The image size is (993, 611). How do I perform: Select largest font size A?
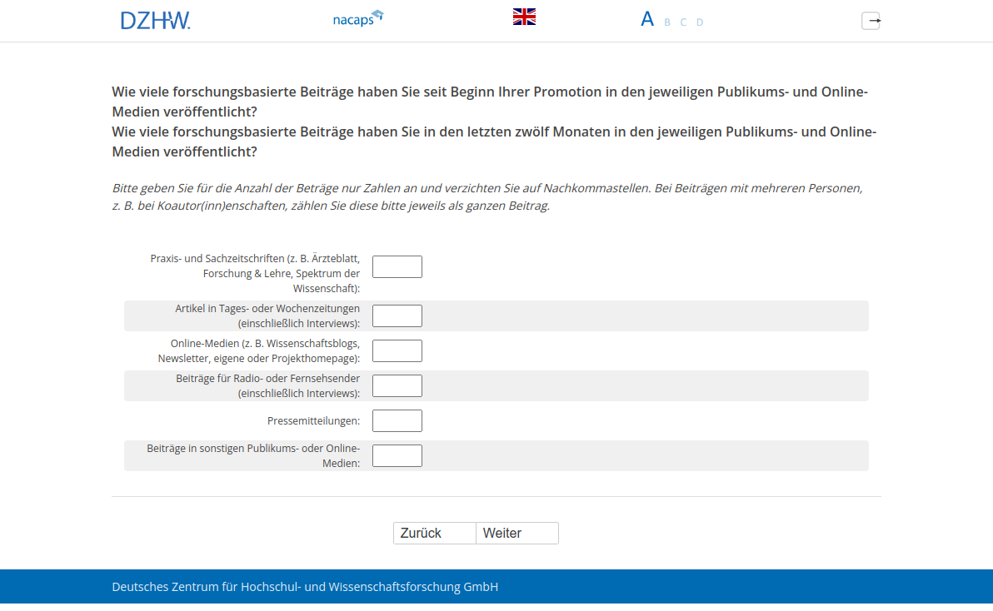(x=646, y=19)
